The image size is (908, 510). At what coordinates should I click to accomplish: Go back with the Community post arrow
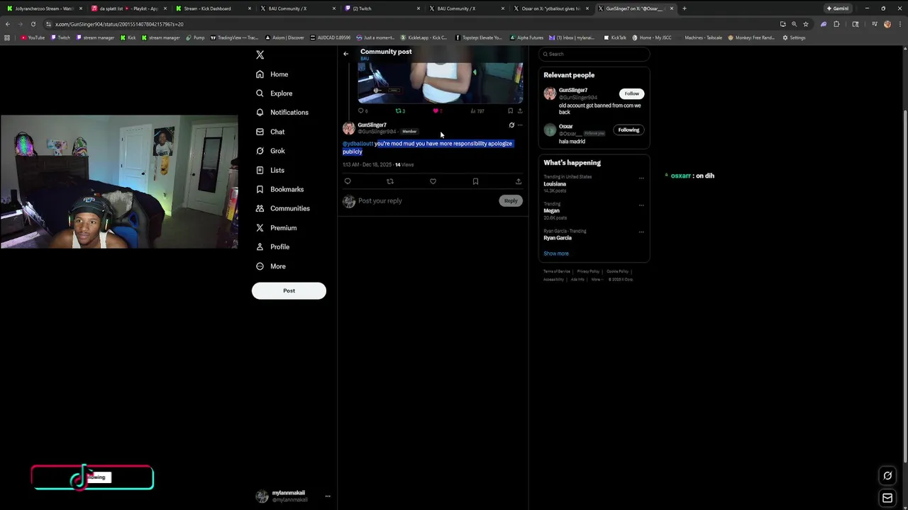[346, 54]
